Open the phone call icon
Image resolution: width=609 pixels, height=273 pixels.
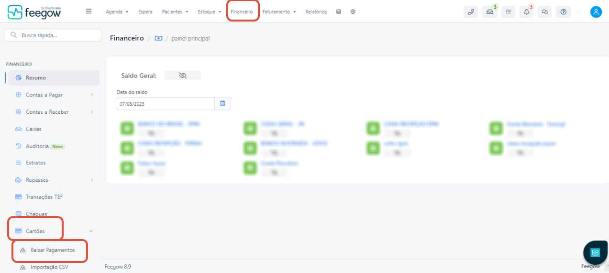[x=471, y=12]
